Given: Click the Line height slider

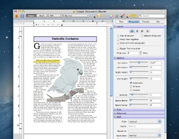Looking at the screenshot, I should tap(139, 78).
